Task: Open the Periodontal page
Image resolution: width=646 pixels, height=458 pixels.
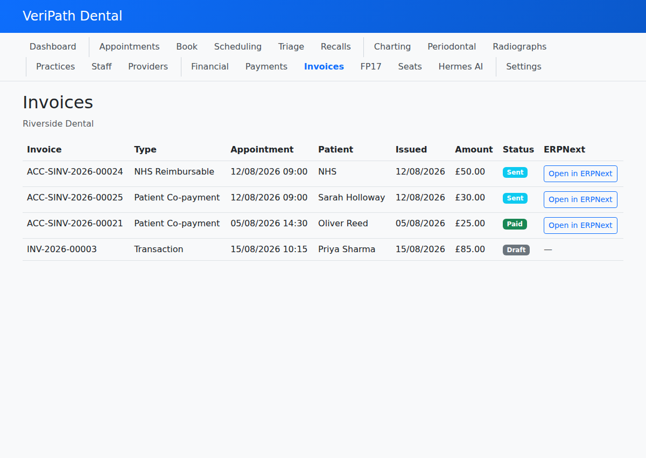Action: (452, 47)
